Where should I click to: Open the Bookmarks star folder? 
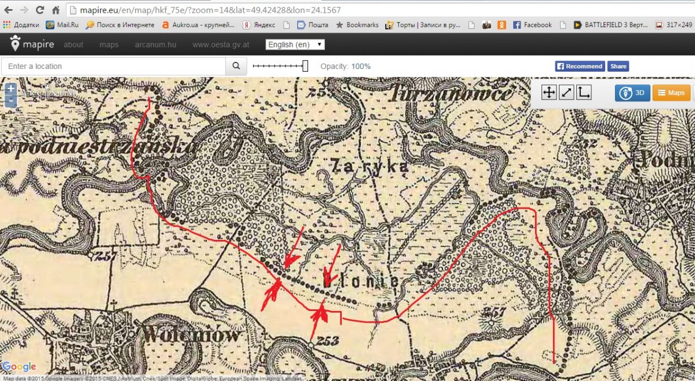coord(357,25)
